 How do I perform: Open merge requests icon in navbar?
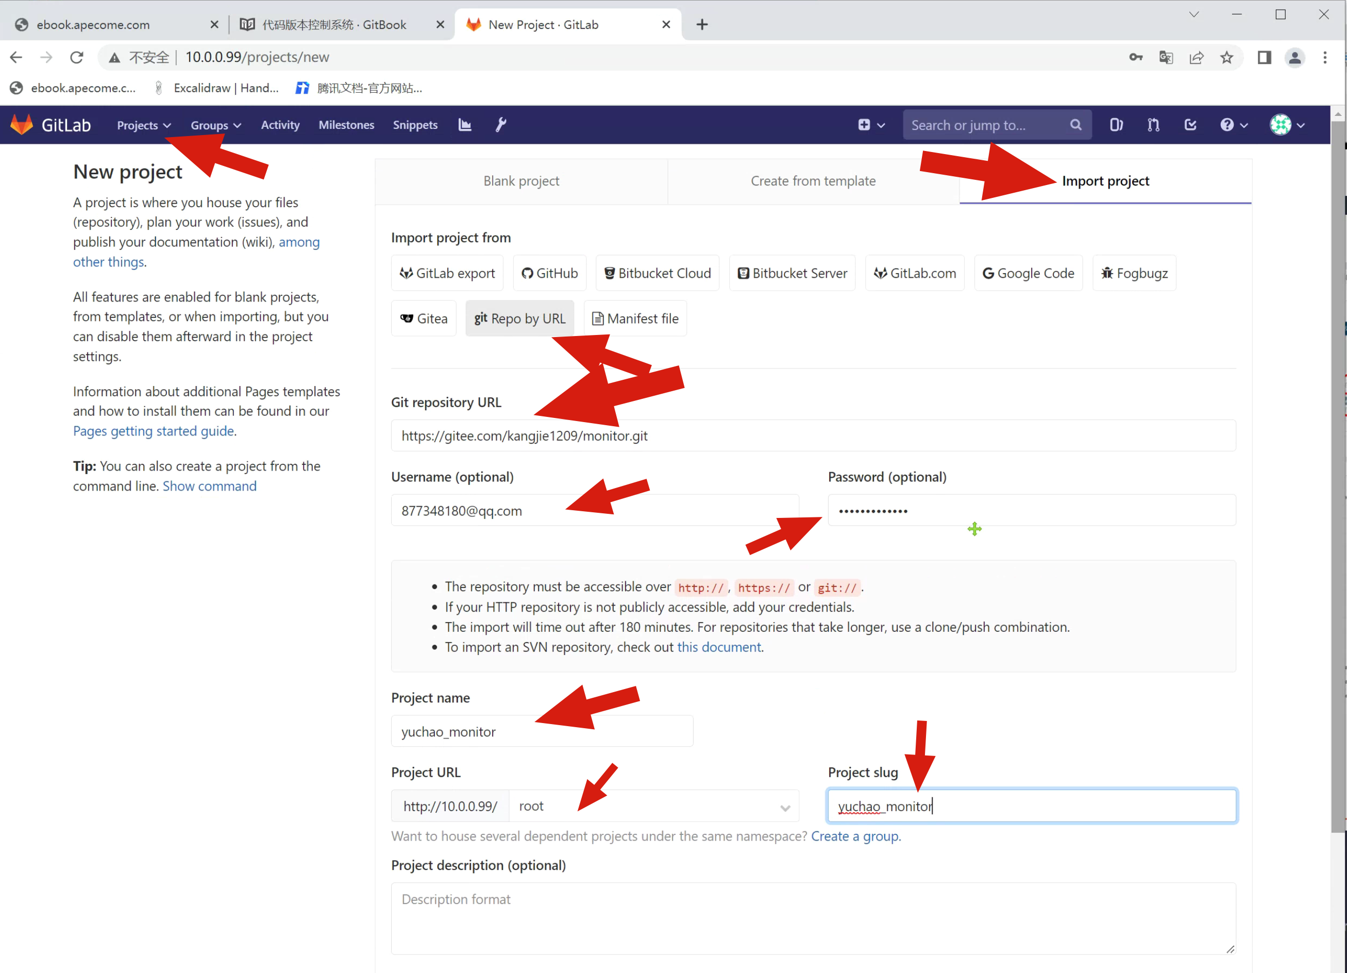click(1153, 125)
